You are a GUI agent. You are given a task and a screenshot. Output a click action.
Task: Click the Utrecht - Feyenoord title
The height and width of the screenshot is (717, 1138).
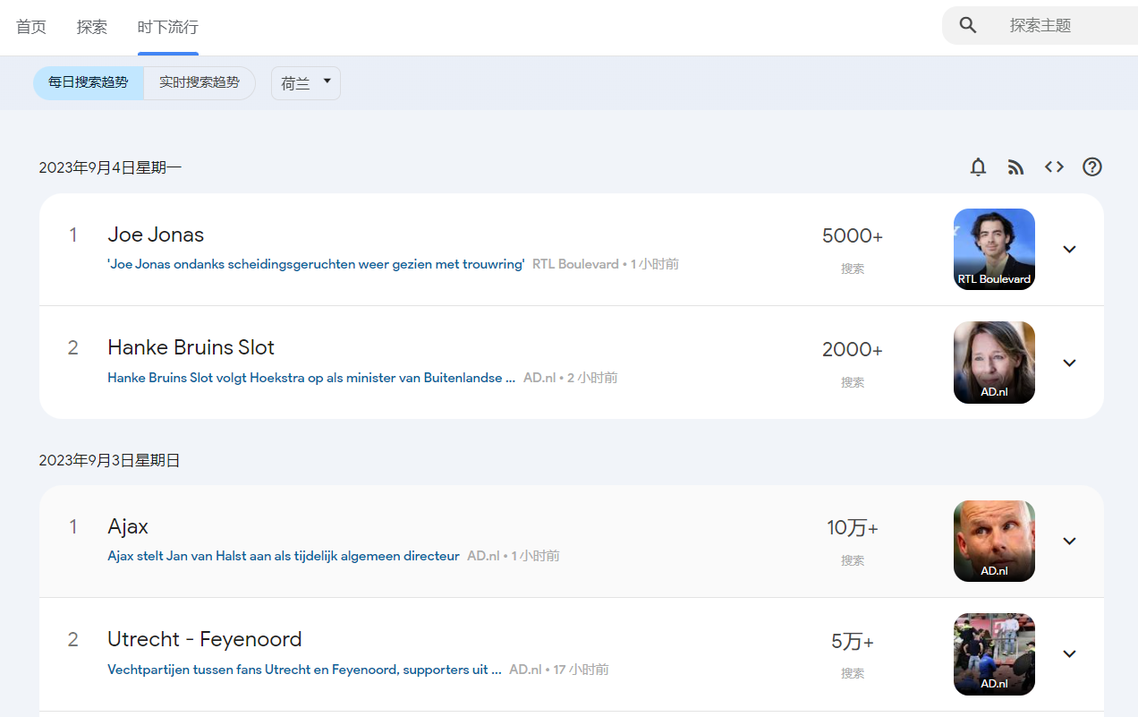pyautogui.click(x=205, y=639)
